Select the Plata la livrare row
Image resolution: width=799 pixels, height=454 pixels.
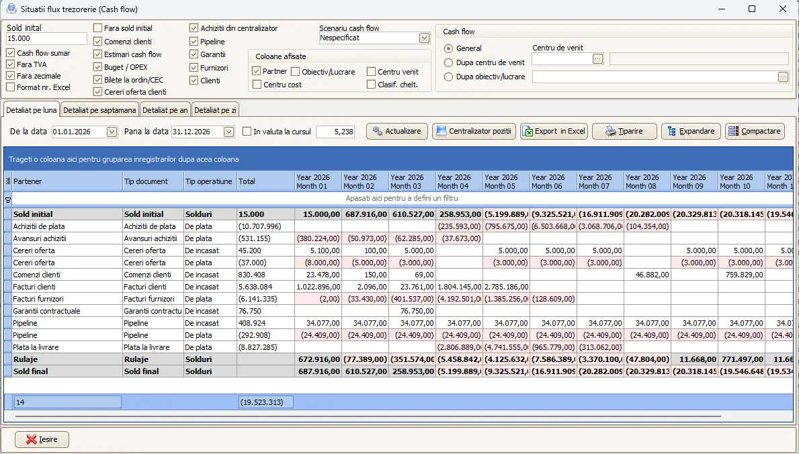(x=398, y=347)
